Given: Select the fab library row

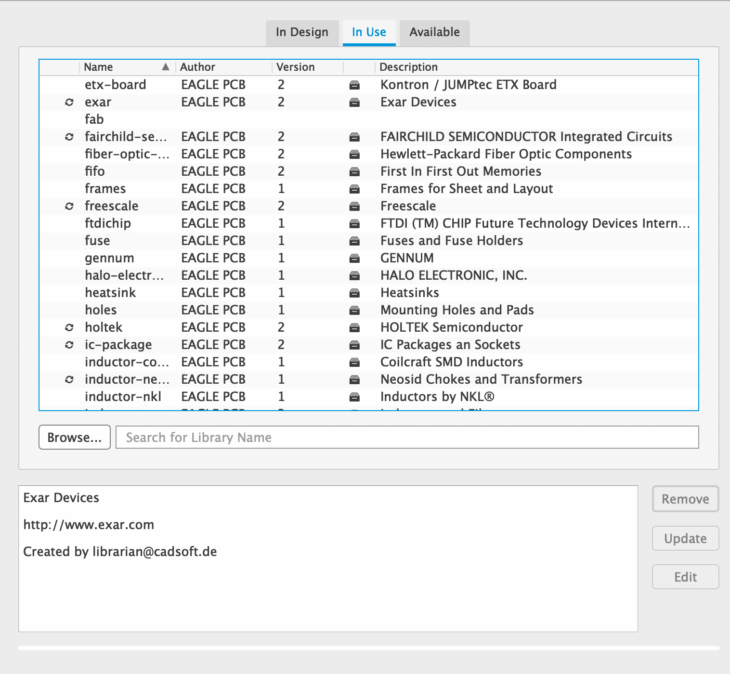Looking at the screenshot, I should (369, 119).
